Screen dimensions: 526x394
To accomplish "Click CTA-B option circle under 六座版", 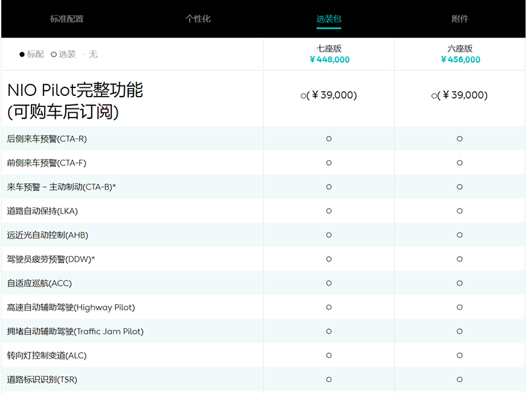I will point(460,187).
